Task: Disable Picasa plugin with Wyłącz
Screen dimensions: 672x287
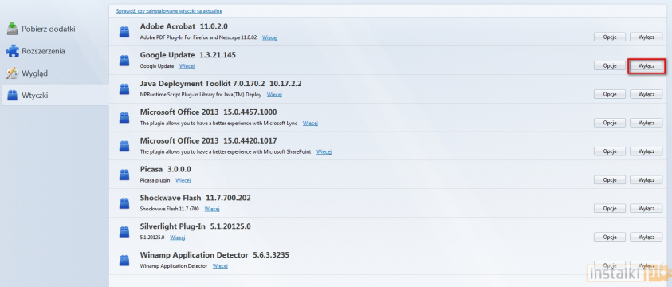Action: point(646,180)
